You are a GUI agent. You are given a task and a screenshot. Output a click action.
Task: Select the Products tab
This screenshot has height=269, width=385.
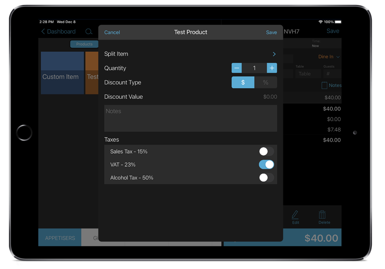pyautogui.click(x=84, y=44)
